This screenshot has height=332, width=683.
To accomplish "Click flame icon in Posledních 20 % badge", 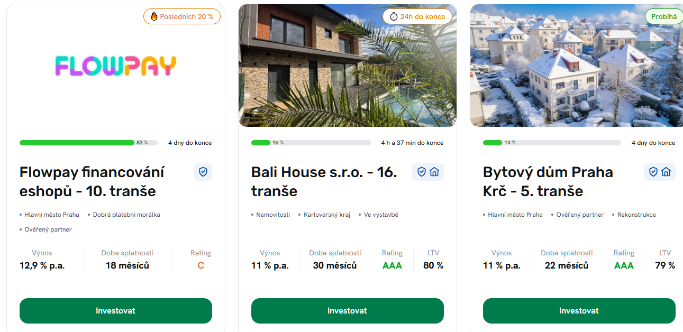I will [x=154, y=16].
